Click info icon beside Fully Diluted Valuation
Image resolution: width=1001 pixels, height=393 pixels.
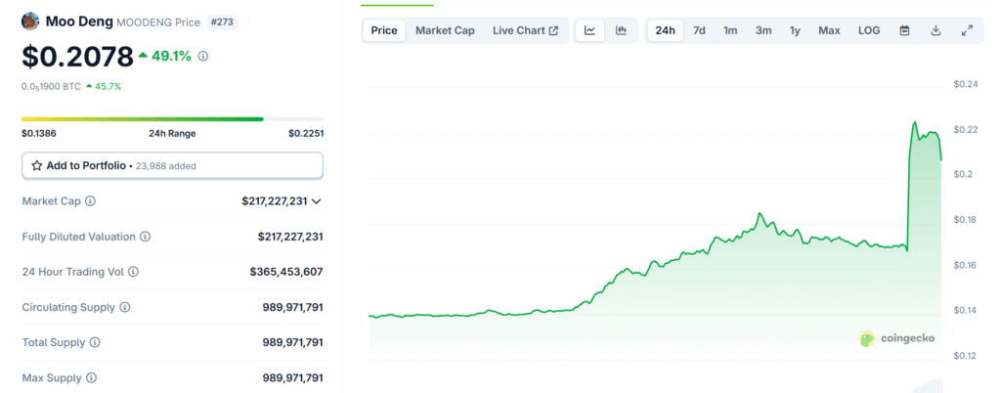click(146, 237)
